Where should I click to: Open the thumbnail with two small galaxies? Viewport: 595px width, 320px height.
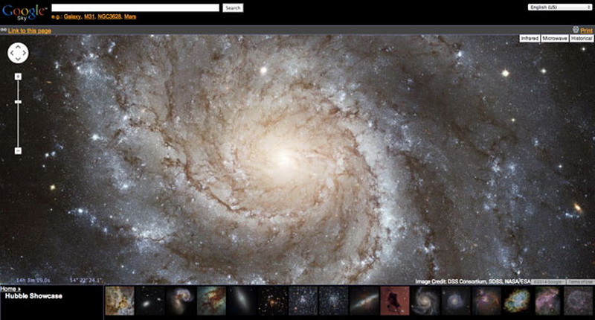[150, 301]
